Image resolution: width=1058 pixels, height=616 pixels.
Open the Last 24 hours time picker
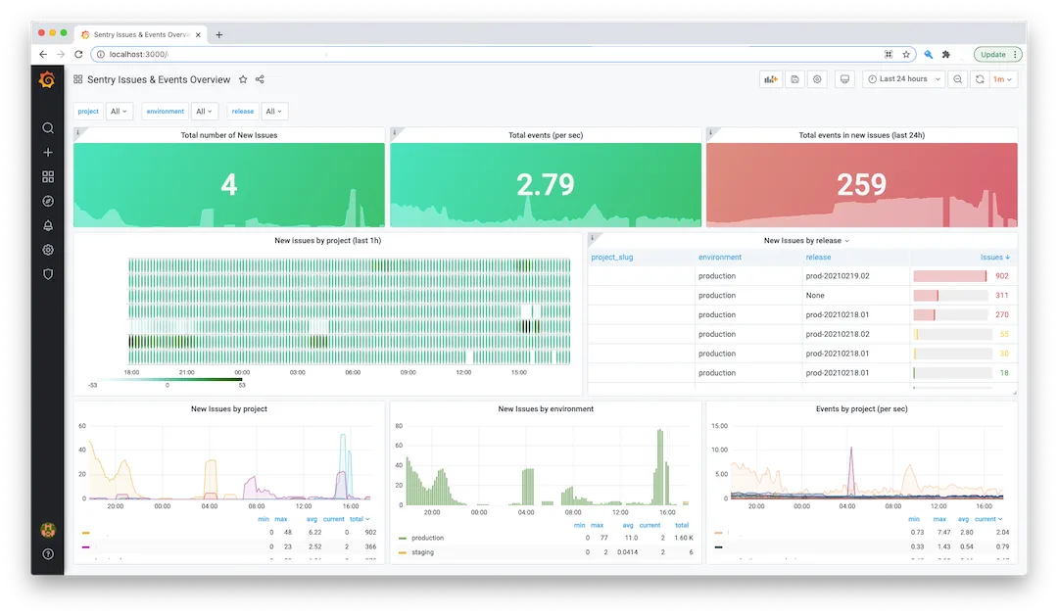coord(903,79)
